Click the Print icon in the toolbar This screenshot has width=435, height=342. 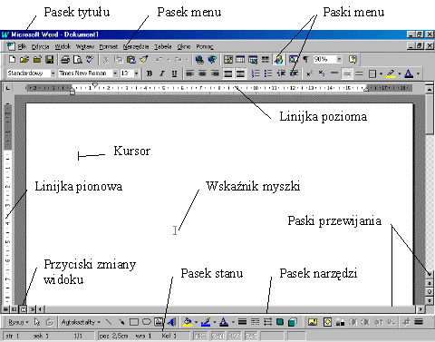(x=65, y=59)
